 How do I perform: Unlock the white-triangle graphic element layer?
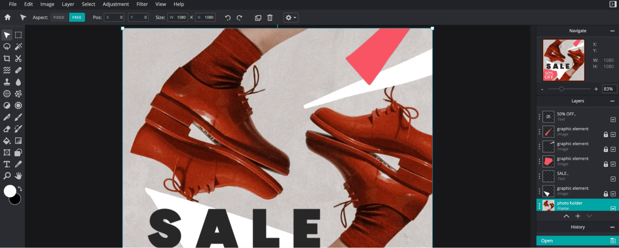coord(606,194)
